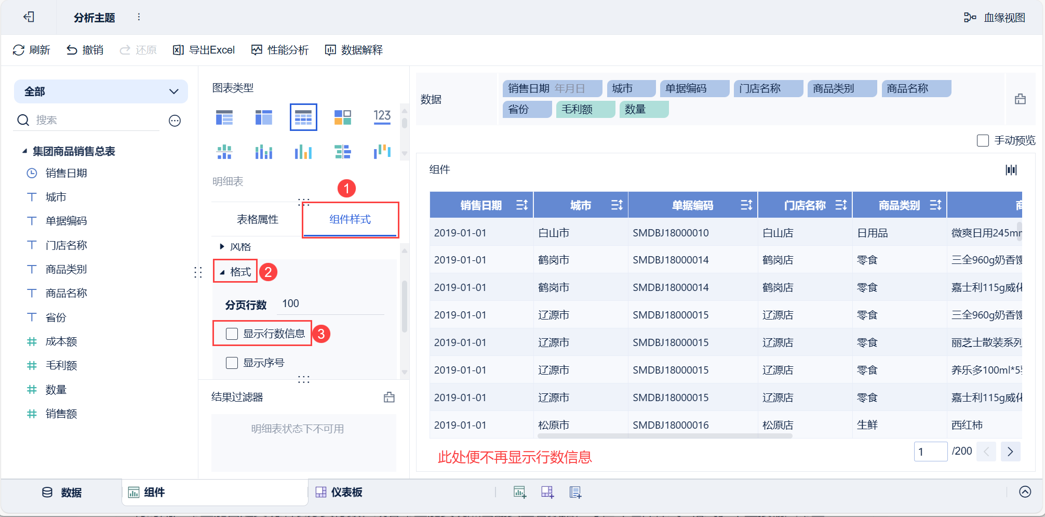Open the 血缘视图 lineage view
The width and height of the screenshot is (1045, 517).
[x=994, y=18]
